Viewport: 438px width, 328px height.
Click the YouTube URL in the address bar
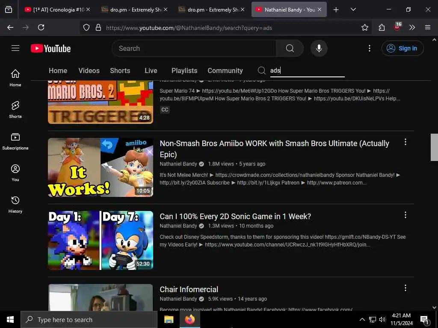(189, 28)
